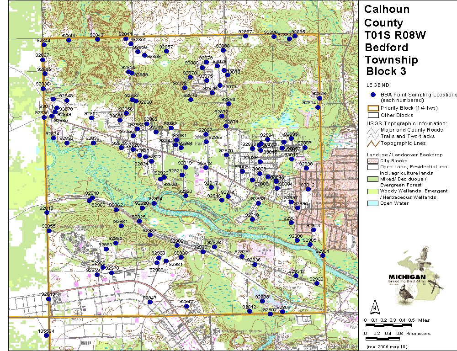The height and width of the screenshot is (351, 457).
Task: Click the Open Water legend swatch
Action: [x=372, y=203]
